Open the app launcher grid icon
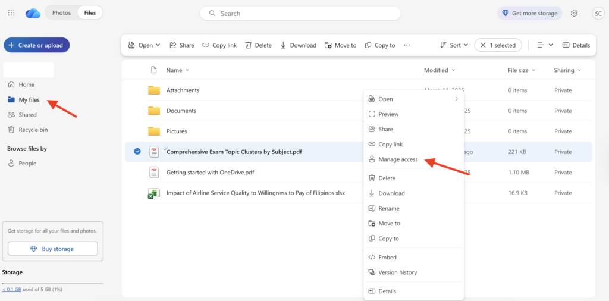This screenshot has height=301, width=609. click(x=11, y=13)
